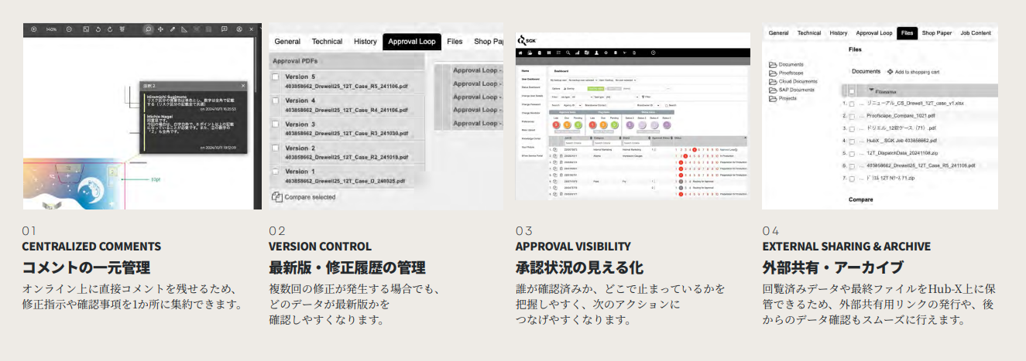The height and width of the screenshot is (361, 1026).
Task: Click the user account icon in PDF viewer toolbar
Action: pos(239,29)
